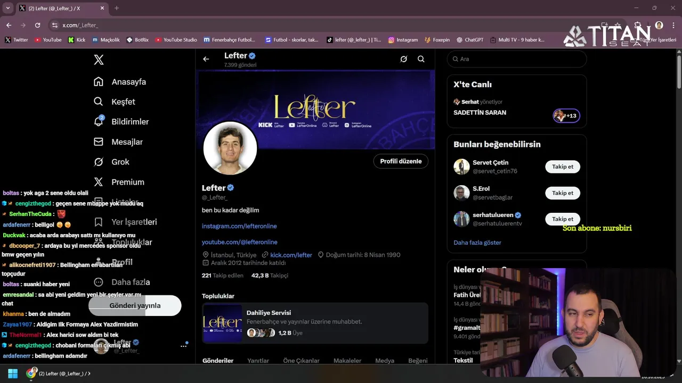
Task: Open youtube.com/@lefteronline link
Action: point(240,242)
